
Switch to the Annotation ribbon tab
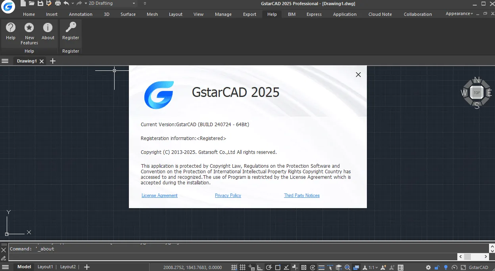(81, 14)
